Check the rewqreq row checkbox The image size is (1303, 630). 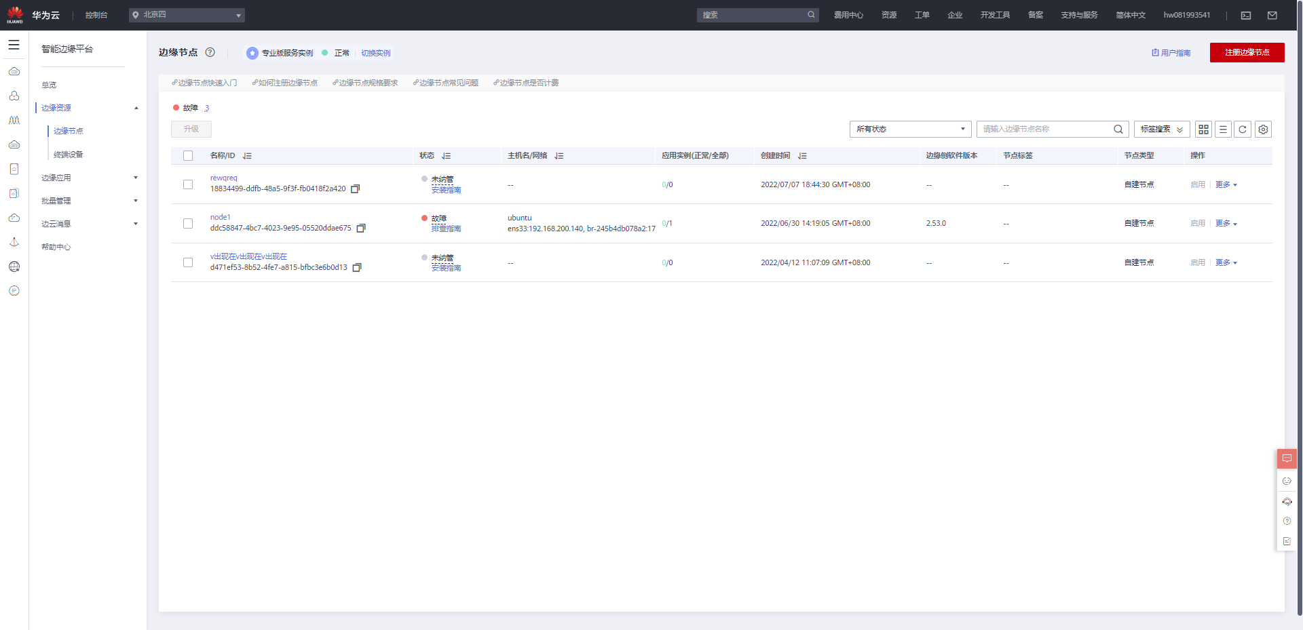click(188, 184)
